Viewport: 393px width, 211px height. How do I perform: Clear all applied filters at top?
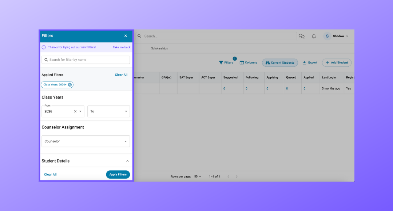(x=121, y=75)
